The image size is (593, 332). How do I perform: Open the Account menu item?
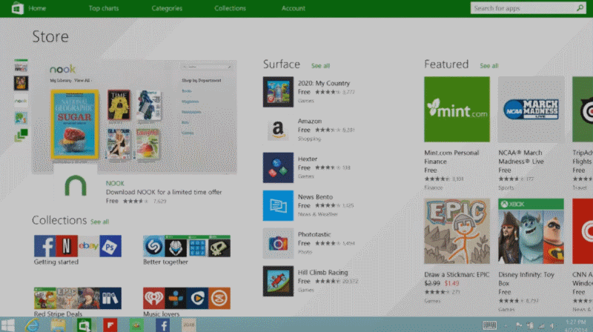[293, 8]
